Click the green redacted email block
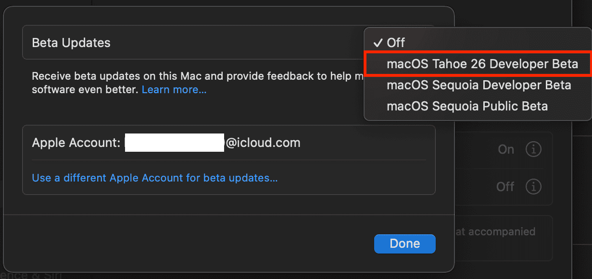Viewport: 592px width, 279px height. pyautogui.click(x=174, y=143)
